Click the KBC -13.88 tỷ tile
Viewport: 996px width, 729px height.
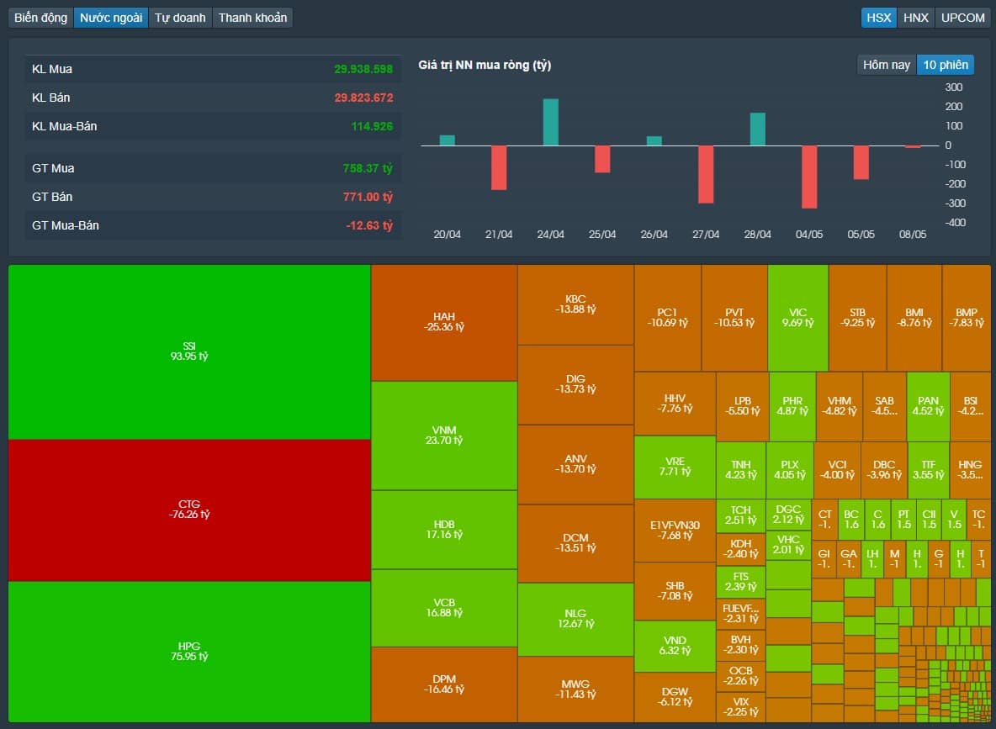point(575,305)
